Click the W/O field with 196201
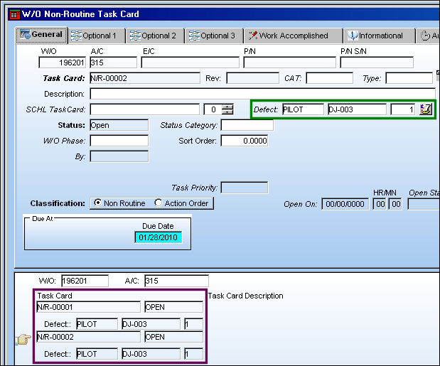The width and height of the screenshot is (440, 366). click(62, 63)
